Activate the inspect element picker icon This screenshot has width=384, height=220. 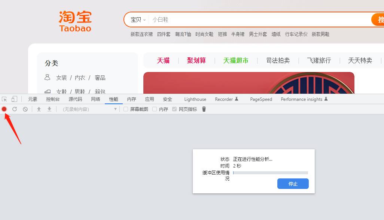[4, 99]
